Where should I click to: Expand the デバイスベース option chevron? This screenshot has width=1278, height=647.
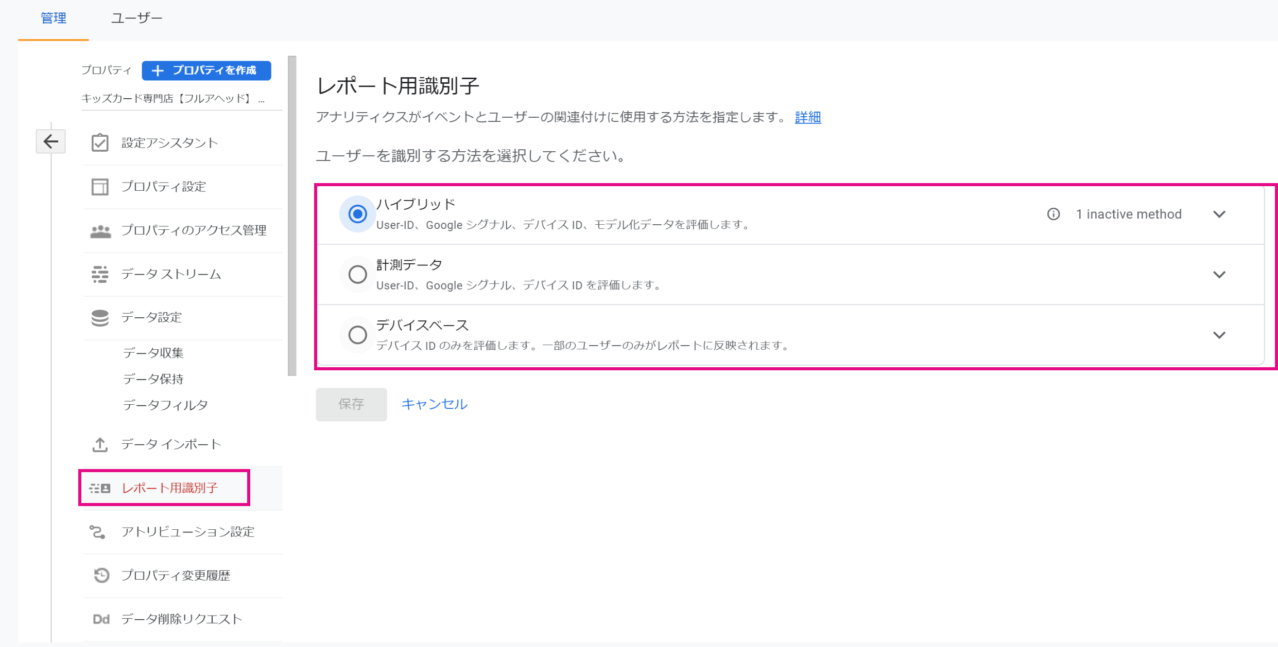[x=1219, y=335]
